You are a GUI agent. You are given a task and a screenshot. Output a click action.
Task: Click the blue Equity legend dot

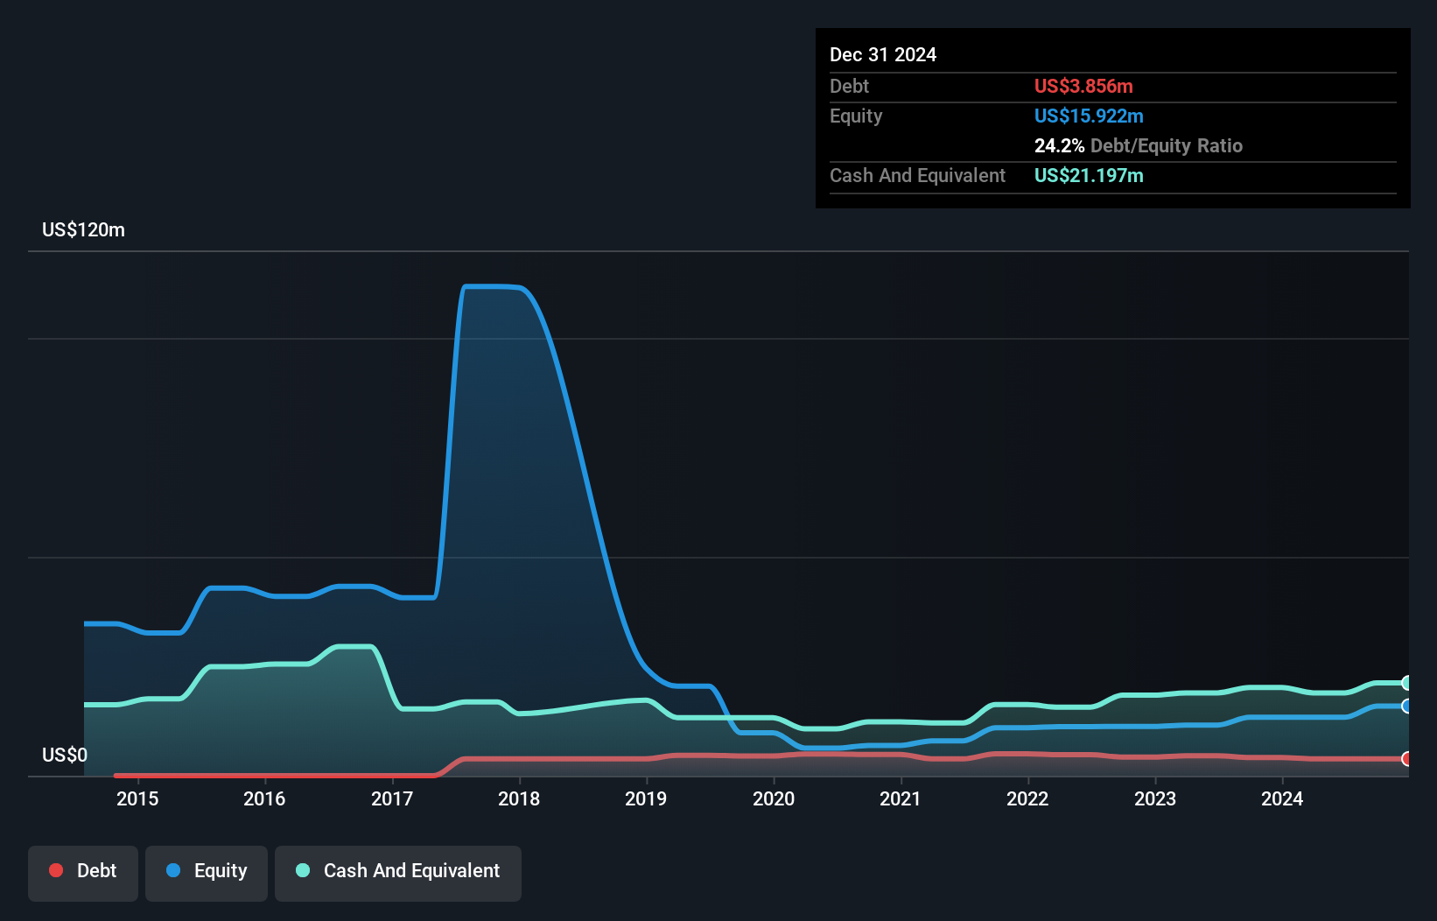173,870
